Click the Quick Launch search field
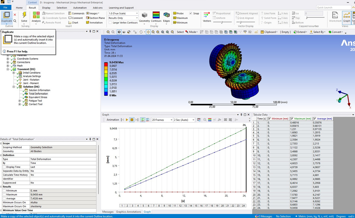The image size is (355, 218). (334, 7)
